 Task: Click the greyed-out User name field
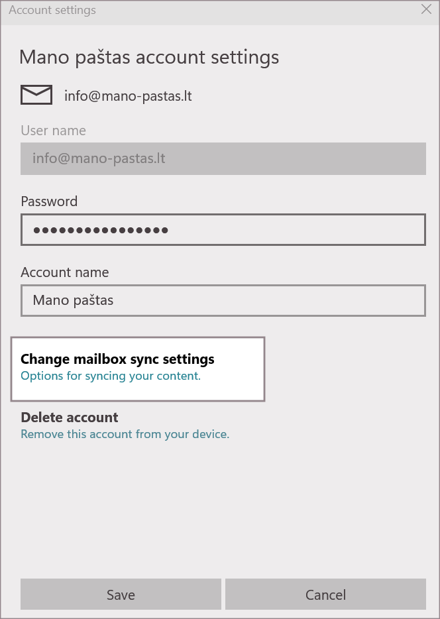point(223,159)
